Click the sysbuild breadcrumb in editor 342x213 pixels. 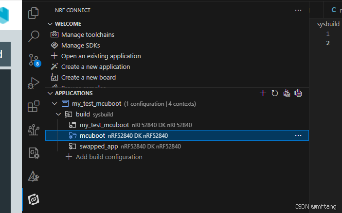[328, 24]
